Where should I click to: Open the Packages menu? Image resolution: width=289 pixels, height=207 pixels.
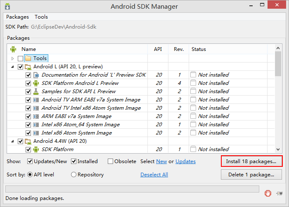click(17, 17)
